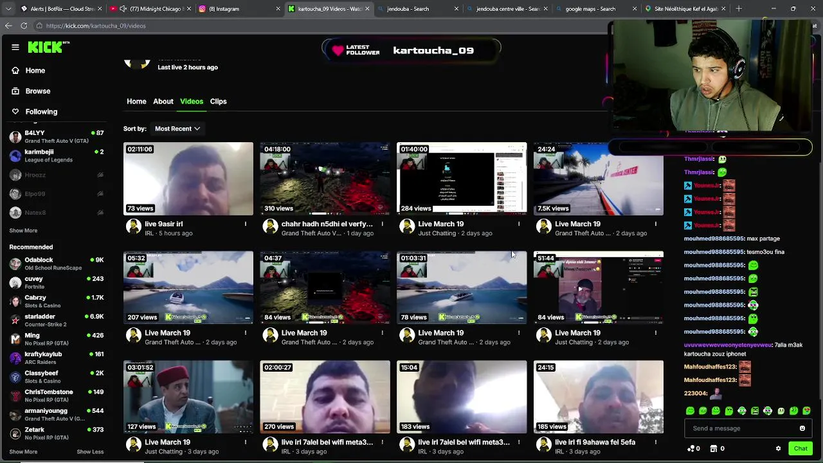Open options for 'live irl fi 9ahawa' video
The width and height of the screenshot is (823, 463).
[655, 442]
